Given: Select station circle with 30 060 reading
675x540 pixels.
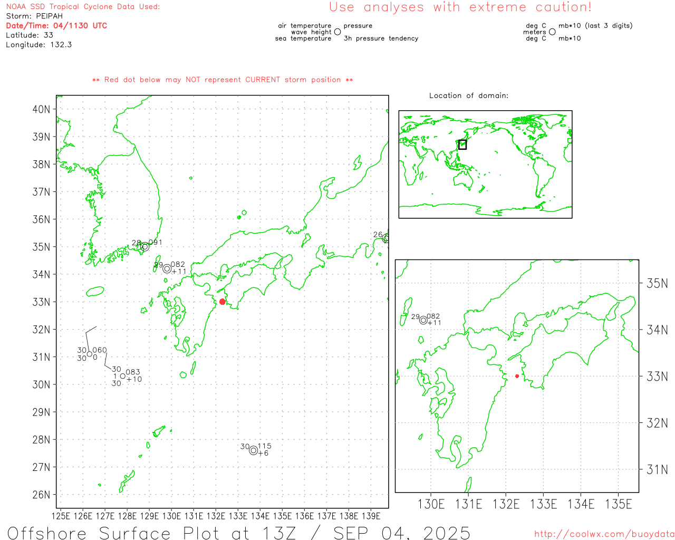Looking at the screenshot, I should click(90, 354).
